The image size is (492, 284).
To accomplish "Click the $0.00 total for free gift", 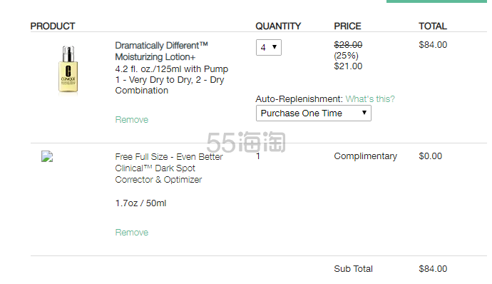I will pos(431,156).
